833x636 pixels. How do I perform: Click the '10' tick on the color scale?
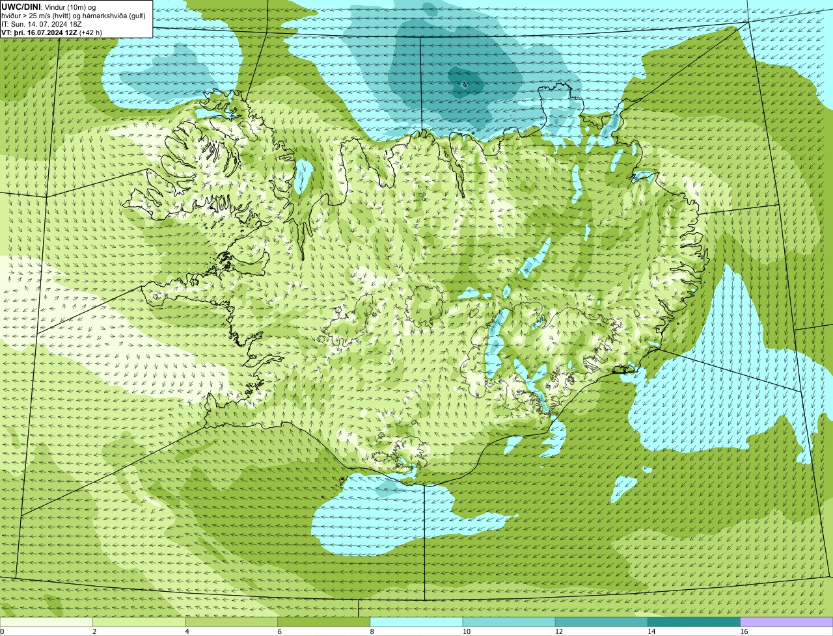point(467,631)
